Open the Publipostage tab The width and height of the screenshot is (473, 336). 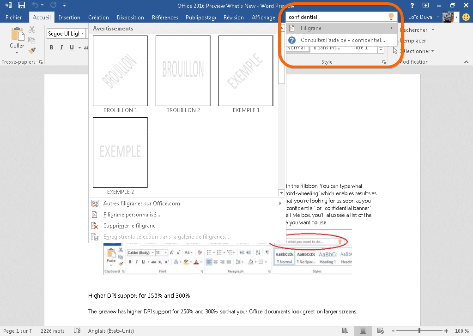pos(201,18)
